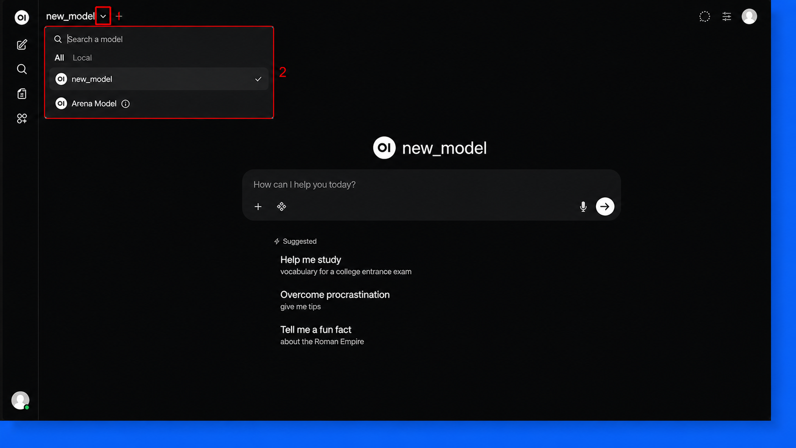Click the Open WebUI logo in sidebar
The height and width of the screenshot is (448, 796).
21,18
